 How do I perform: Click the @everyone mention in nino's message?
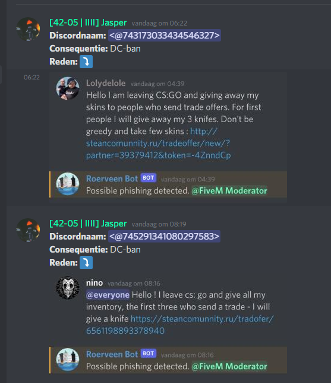pos(108,295)
